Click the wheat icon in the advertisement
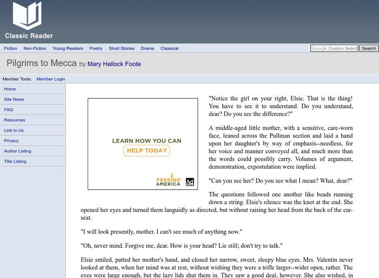The height and width of the screenshot is (278, 379). click(x=171, y=176)
